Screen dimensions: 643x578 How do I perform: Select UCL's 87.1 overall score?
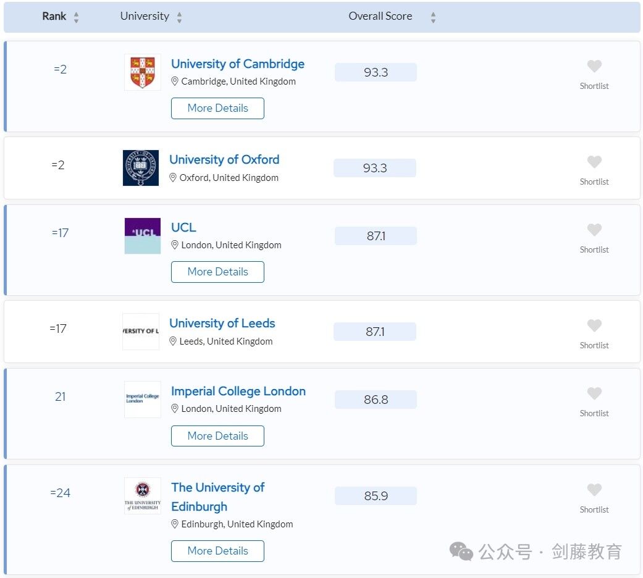(376, 236)
